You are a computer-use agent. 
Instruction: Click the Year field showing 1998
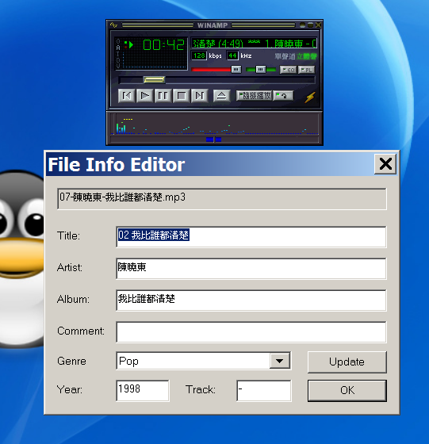point(143,391)
